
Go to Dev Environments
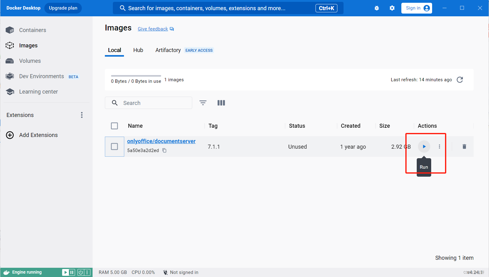(x=42, y=76)
